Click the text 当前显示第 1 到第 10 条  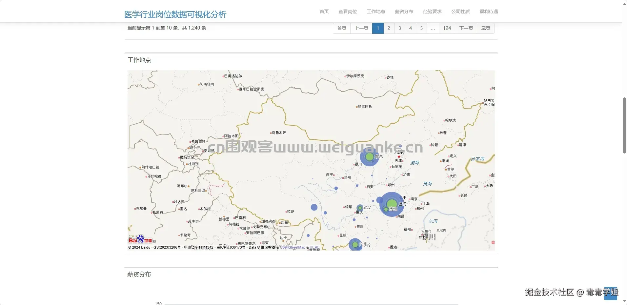pyautogui.click(x=152, y=28)
